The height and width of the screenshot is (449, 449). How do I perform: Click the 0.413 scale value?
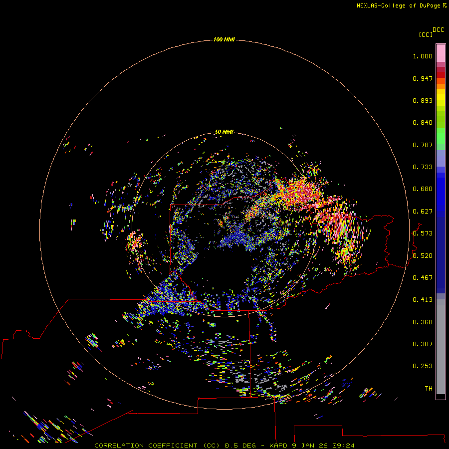pyautogui.click(x=423, y=300)
